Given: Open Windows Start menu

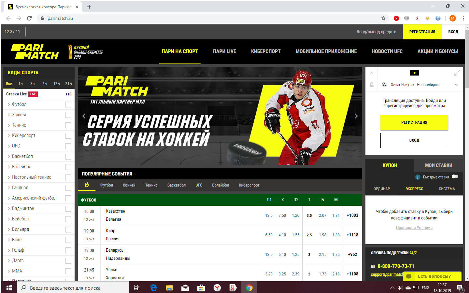Looking at the screenshot, I should pyautogui.click(x=9, y=287).
